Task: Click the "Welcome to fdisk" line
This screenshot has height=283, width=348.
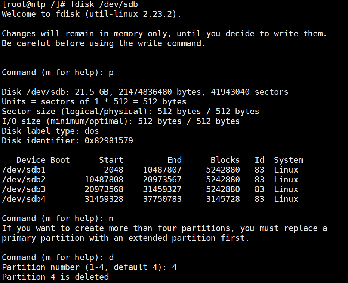Action: coord(92,14)
